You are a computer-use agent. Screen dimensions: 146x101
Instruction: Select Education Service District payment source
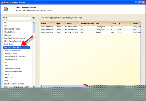click(14, 84)
